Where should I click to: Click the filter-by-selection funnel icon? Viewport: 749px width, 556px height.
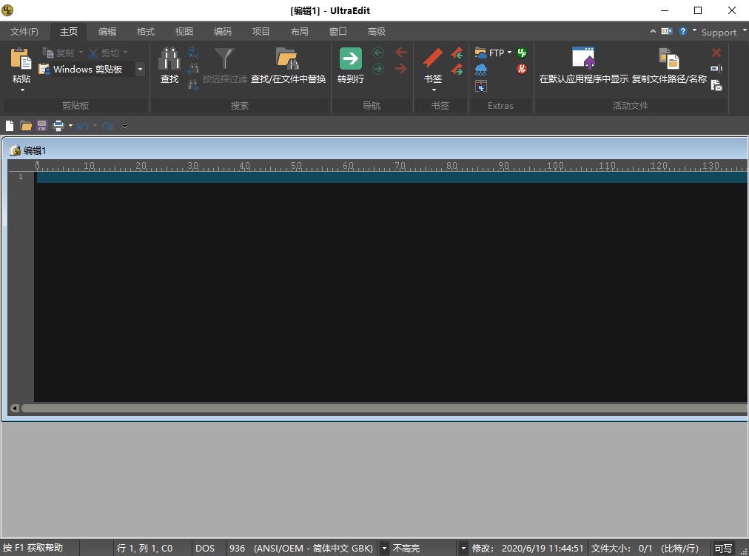pyautogui.click(x=224, y=58)
